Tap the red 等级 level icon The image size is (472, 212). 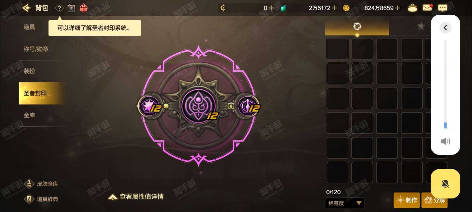point(83,8)
